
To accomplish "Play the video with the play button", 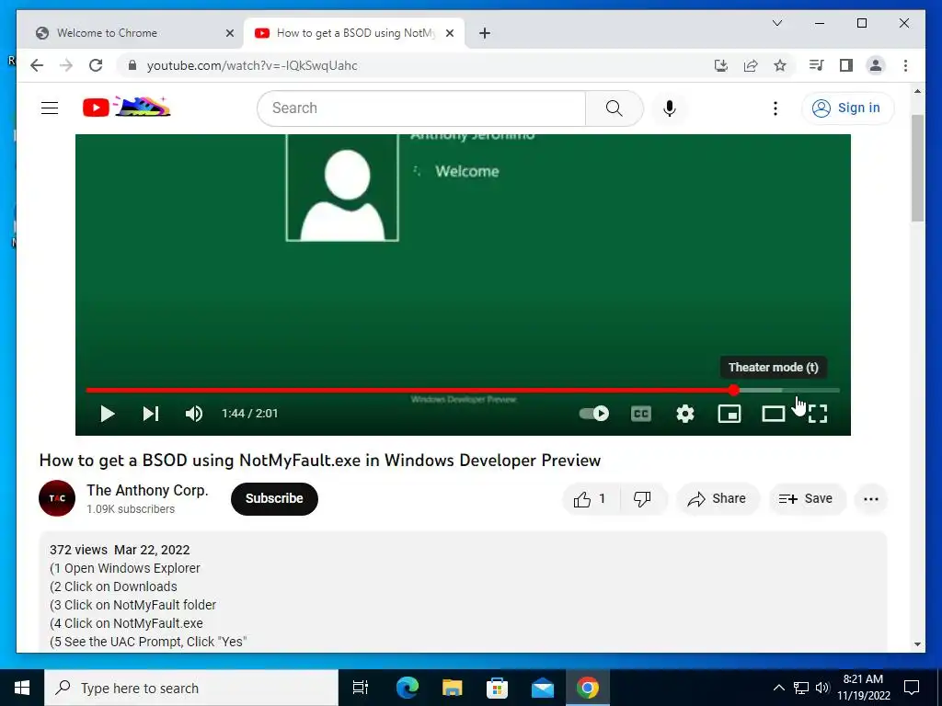I will 108,414.
